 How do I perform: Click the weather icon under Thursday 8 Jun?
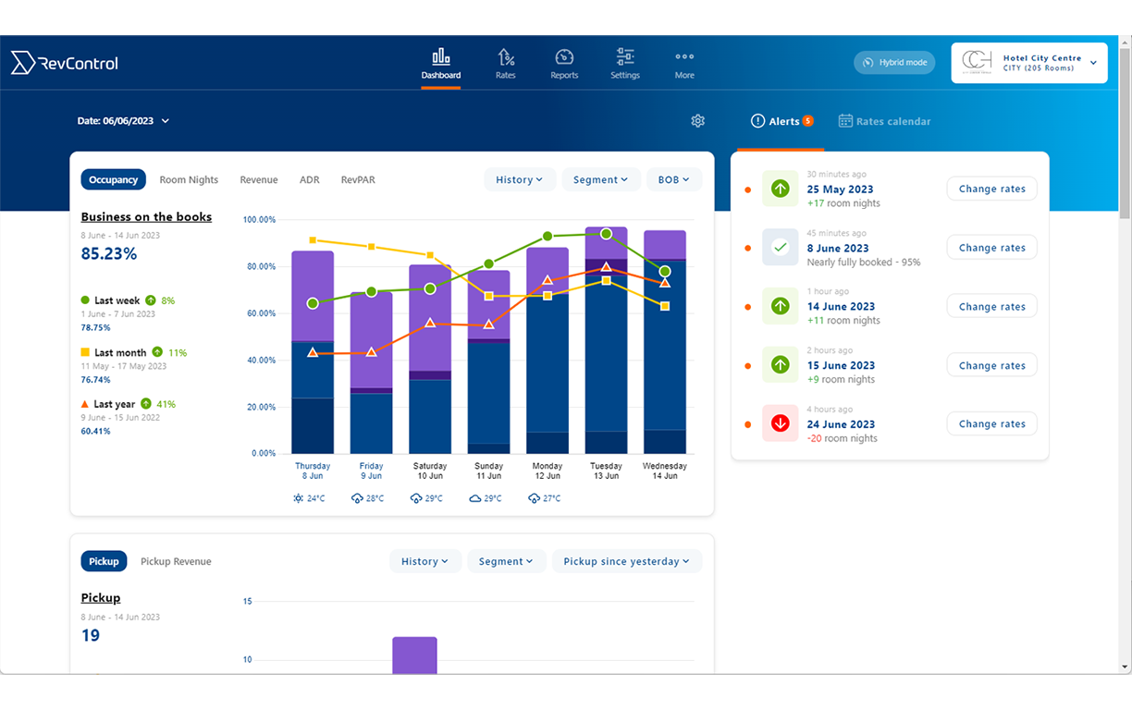pos(299,497)
